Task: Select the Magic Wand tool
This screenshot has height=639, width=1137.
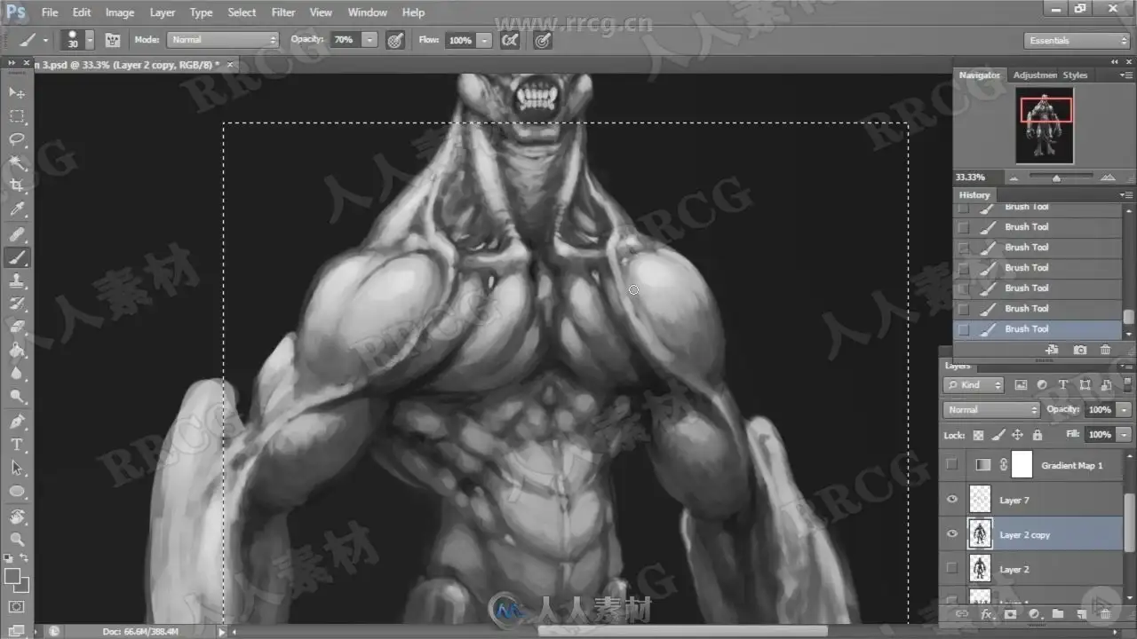Action: coord(17,163)
